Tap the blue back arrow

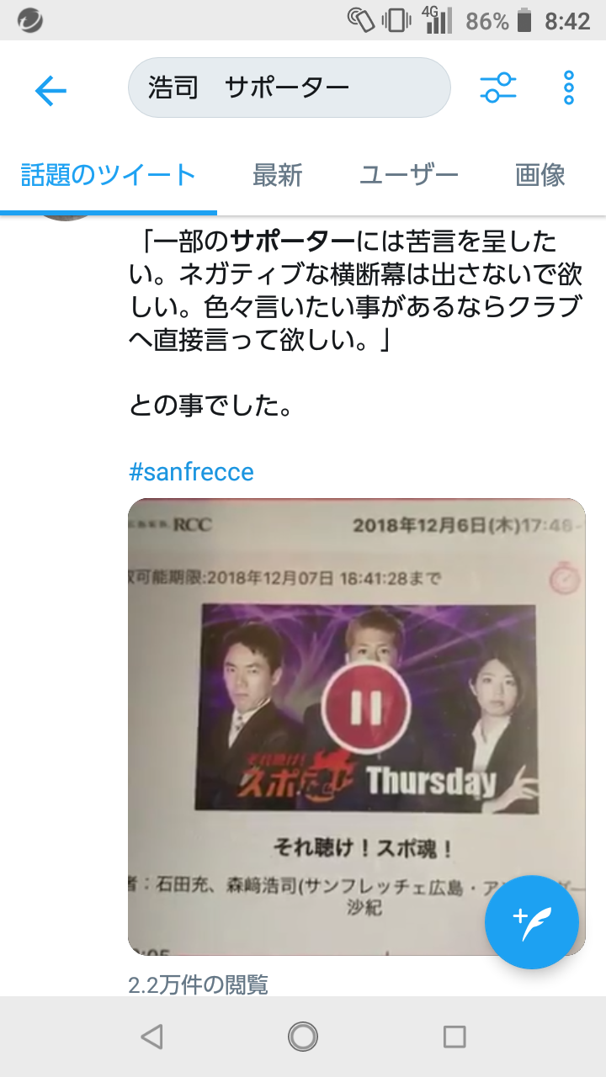(50, 89)
